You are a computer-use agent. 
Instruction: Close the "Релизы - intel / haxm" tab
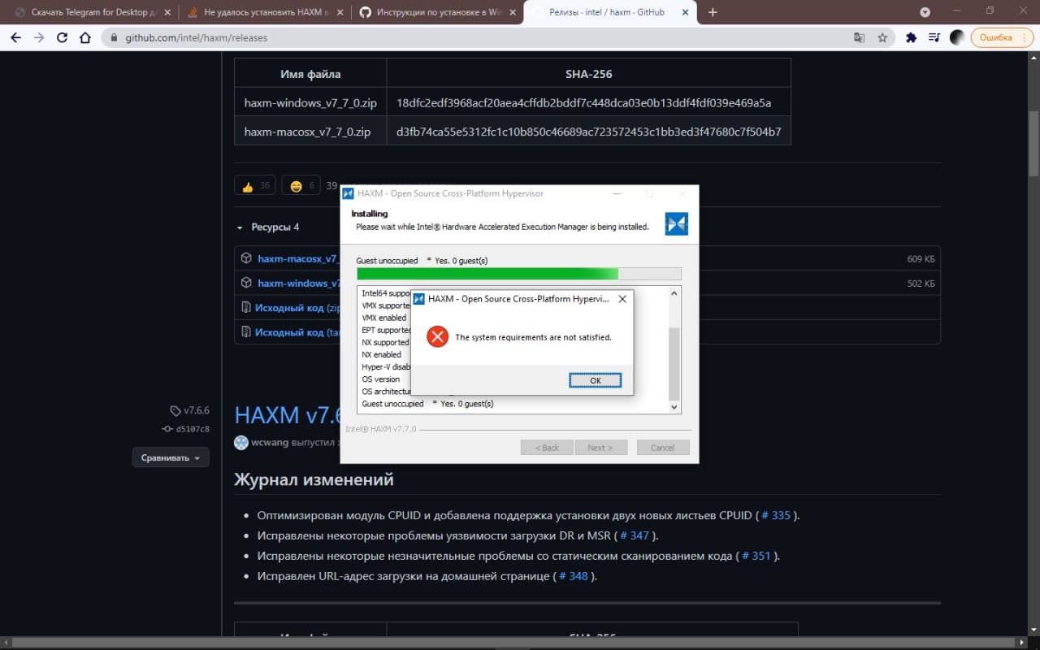point(683,12)
